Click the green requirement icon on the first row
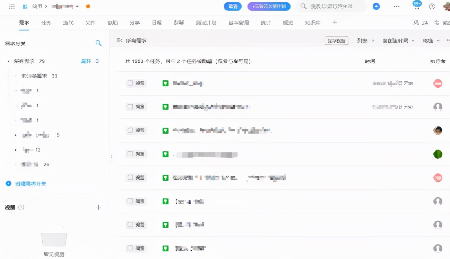 165,83
